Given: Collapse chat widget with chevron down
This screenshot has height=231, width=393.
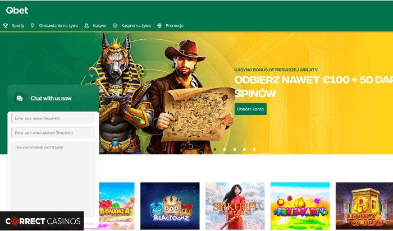Looking at the screenshot, I should [x=92, y=76].
